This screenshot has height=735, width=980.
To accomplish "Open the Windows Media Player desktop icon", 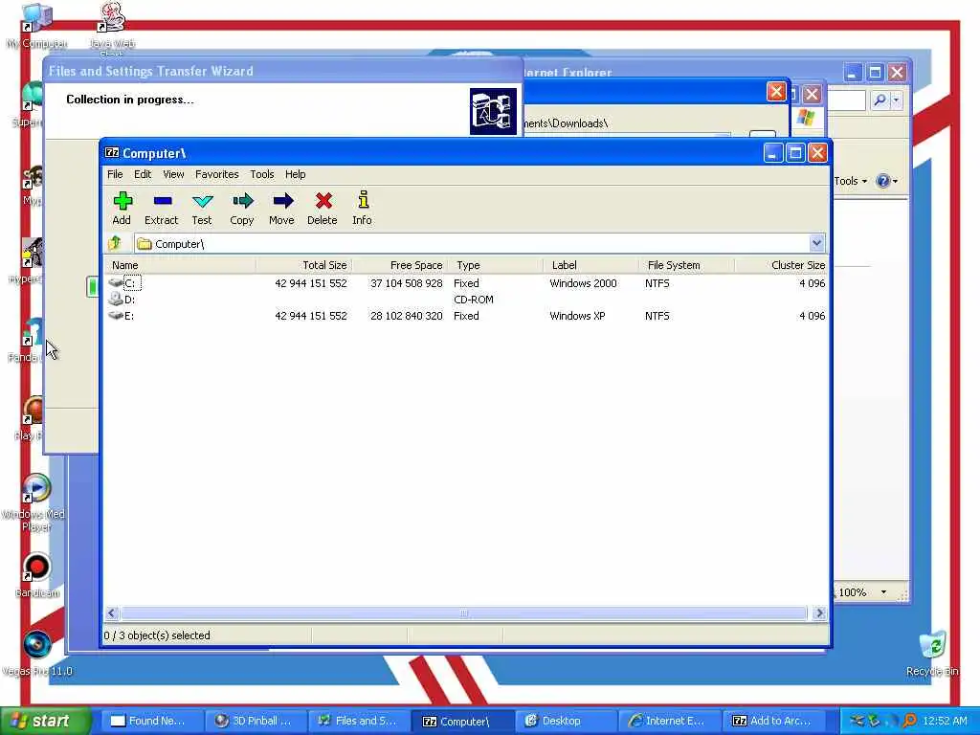I will (x=34, y=502).
